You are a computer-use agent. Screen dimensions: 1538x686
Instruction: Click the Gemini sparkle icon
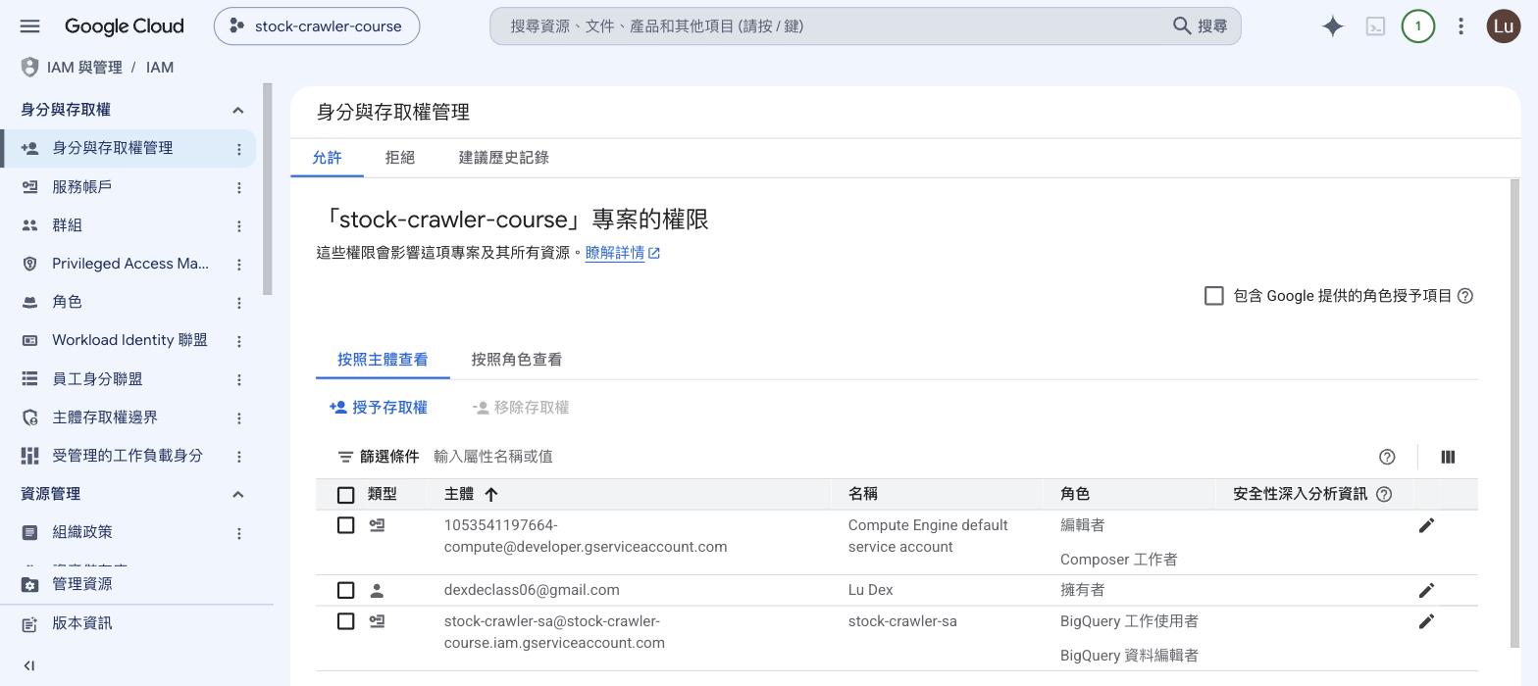tap(1332, 26)
